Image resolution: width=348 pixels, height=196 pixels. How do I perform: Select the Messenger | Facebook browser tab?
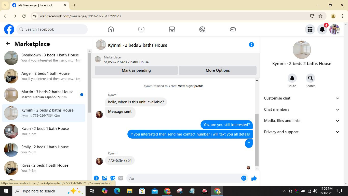[40, 5]
